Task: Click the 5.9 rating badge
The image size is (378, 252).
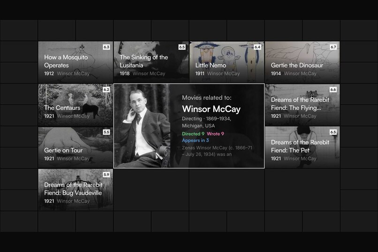Action: click(x=106, y=175)
